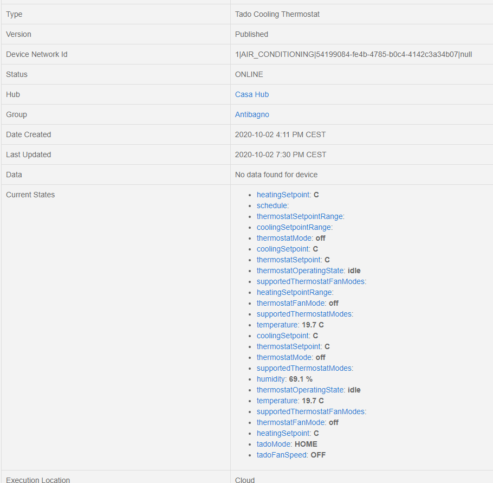Click the schedule state link

tap(272, 205)
